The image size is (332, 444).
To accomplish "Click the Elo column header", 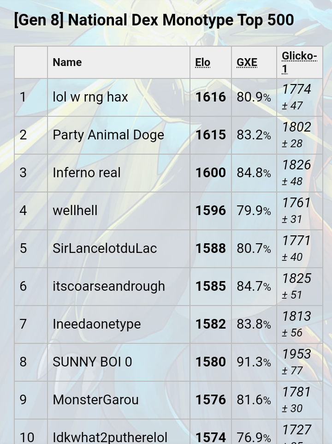I will pyautogui.click(x=203, y=63).
